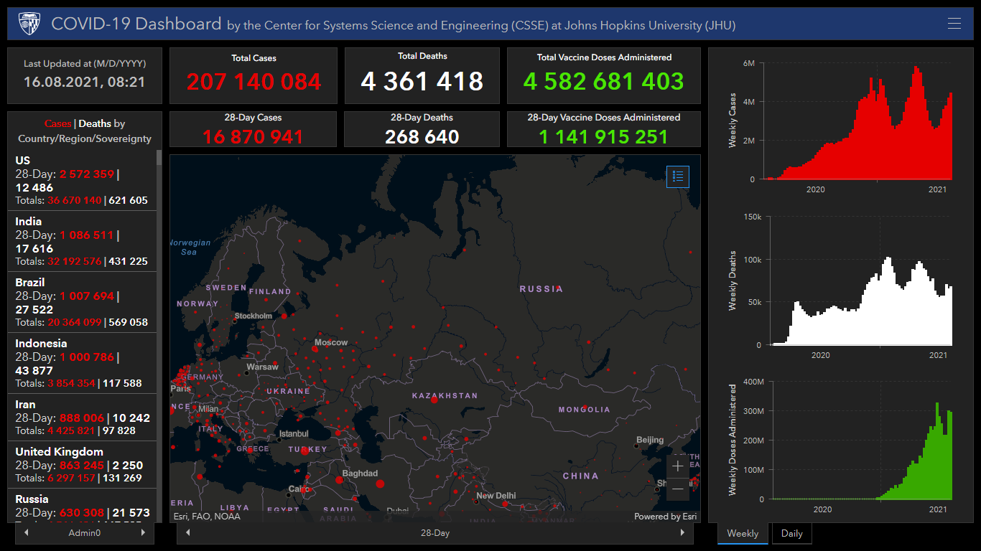Open the hamburger menu in header
The height and width of the screenshot is (551, 981).
click(x=954, y=24)
